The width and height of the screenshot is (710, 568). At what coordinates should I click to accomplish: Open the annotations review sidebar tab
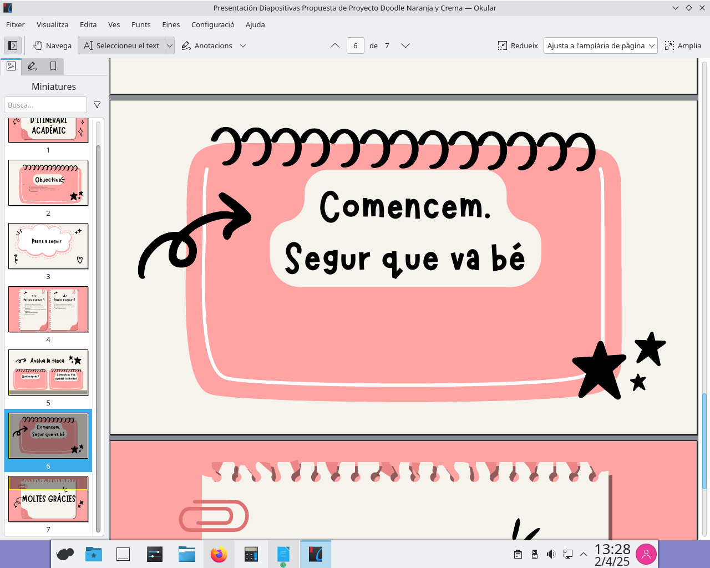pos(32,66)
